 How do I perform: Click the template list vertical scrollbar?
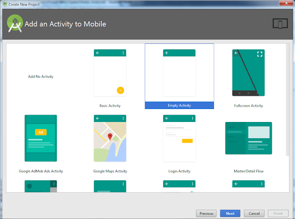(x=287, y=100)
